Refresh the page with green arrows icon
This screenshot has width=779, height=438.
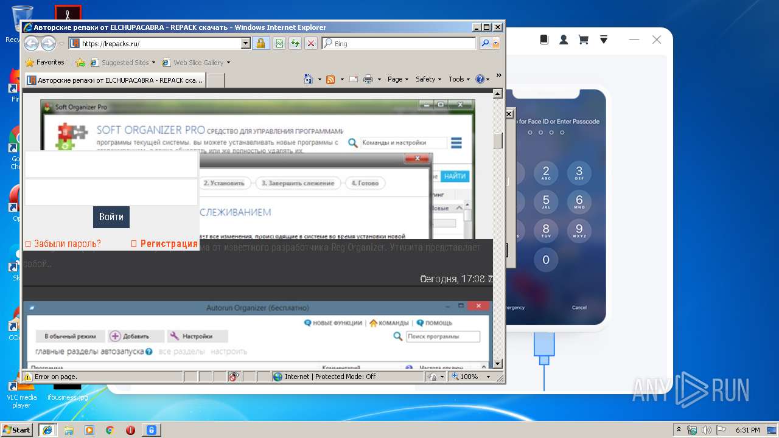click(x=295, y=43)
